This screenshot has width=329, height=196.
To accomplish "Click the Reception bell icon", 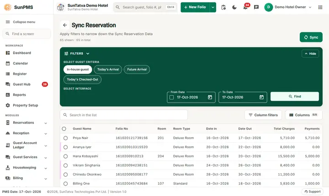I will coord(8,133).
